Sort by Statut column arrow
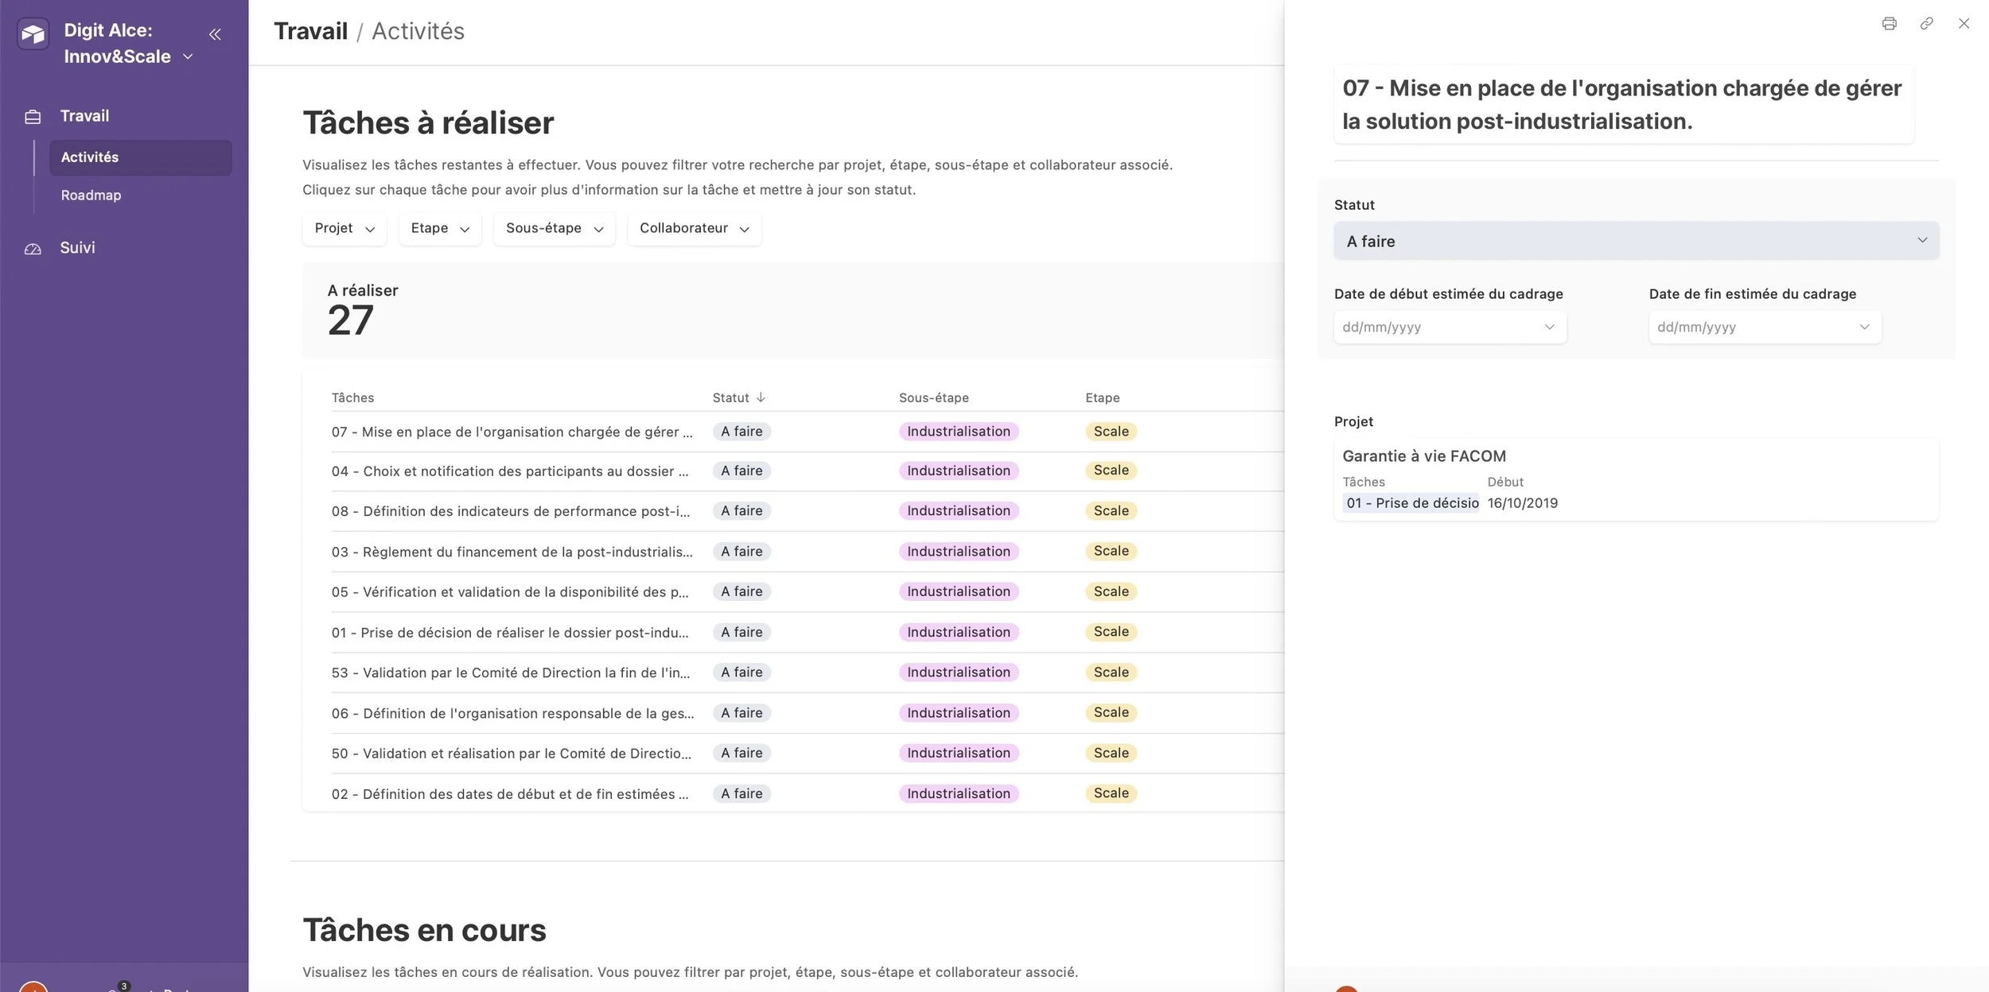The height and width of the screenshot is (992, 1989). click(761, 397)
